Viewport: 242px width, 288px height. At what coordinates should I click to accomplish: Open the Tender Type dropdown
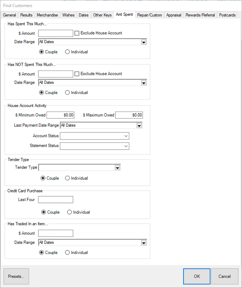pos(118,168)
